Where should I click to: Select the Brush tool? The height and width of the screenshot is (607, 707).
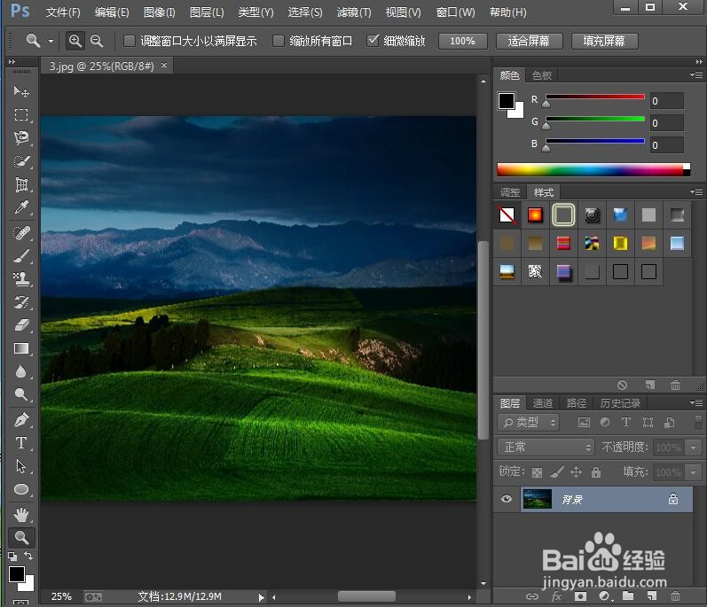(x=20, y=256)
